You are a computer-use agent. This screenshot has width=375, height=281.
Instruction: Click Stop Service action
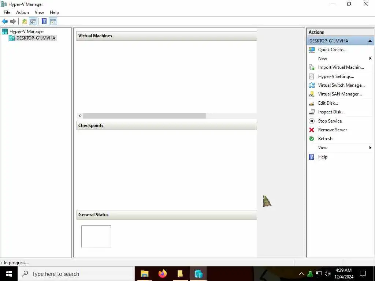330,121
